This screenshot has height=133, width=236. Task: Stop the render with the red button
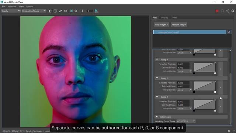point(217,11)
